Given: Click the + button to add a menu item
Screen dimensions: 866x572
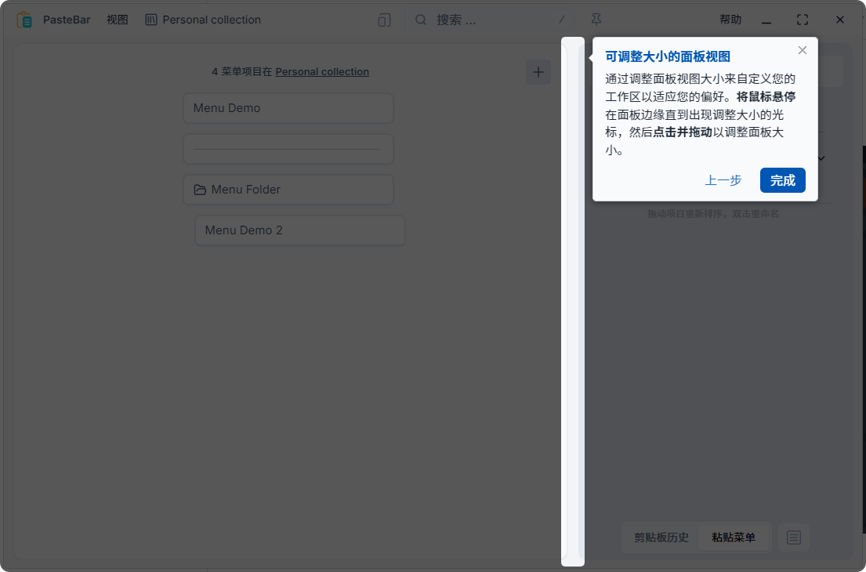Looking at the screenshot, I should click(x=538, y=71).
